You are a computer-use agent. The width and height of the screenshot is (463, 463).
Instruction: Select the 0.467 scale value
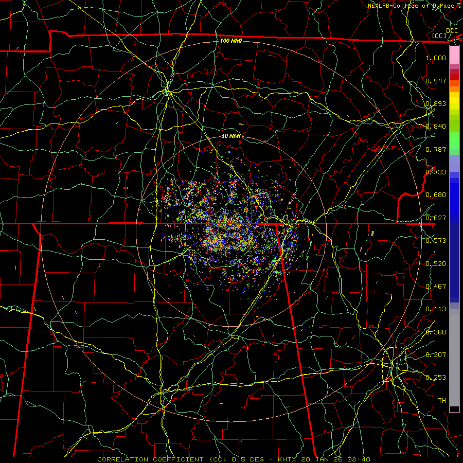[436, 287]
